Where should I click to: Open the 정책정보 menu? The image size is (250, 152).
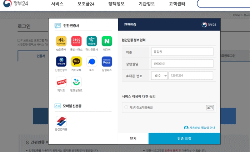coord(116,4)
